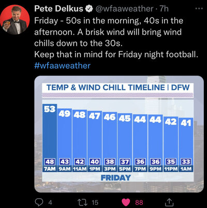Click the reply count 4
This screenshot has height=208, width=207.
point(50,202)
